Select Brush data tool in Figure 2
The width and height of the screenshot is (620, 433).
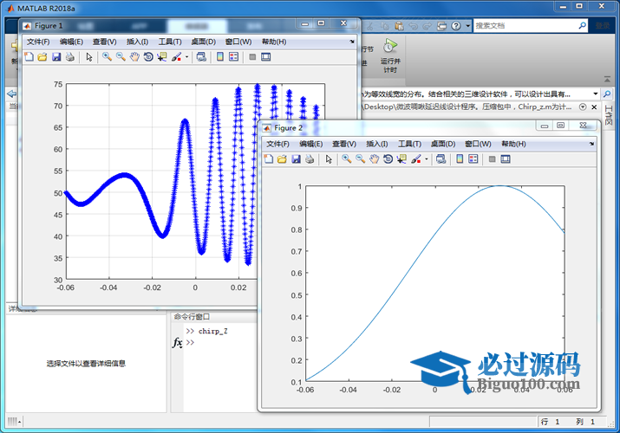(416, 159)
